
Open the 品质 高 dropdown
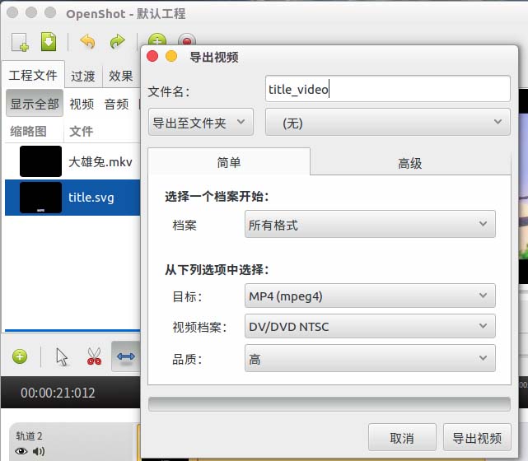[370, 358]
